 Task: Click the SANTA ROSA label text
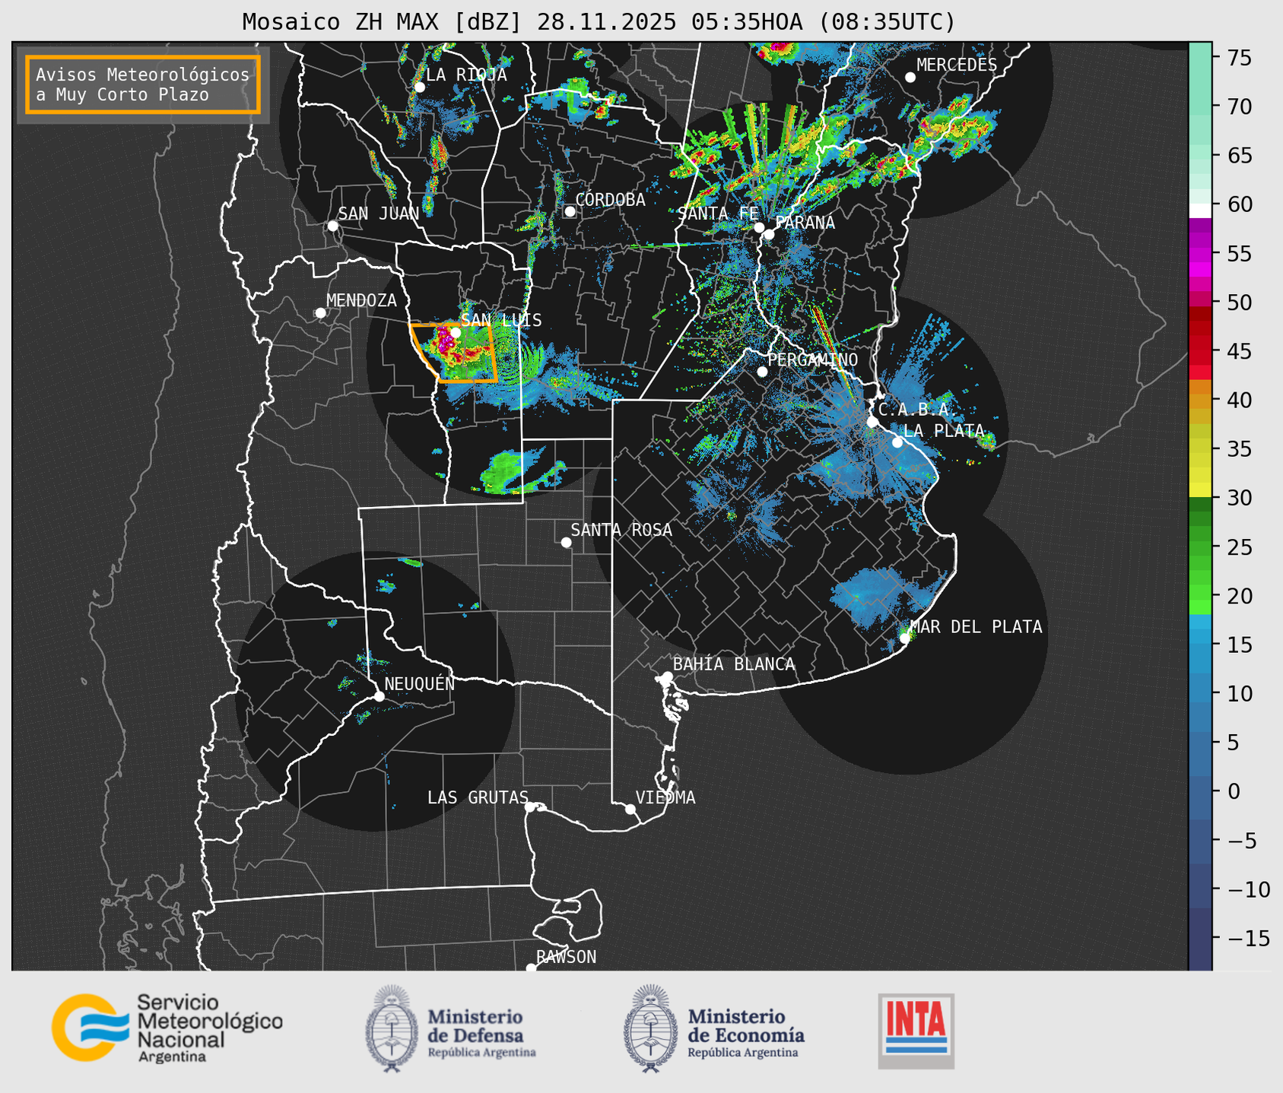pos(621,530)
